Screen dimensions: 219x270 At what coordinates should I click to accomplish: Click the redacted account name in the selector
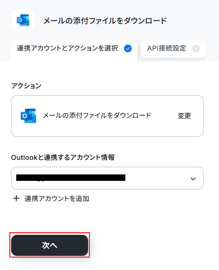(71, 178)
